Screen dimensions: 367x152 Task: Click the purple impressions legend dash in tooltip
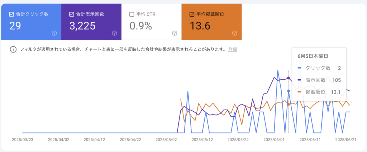click(x=299, y=80)
